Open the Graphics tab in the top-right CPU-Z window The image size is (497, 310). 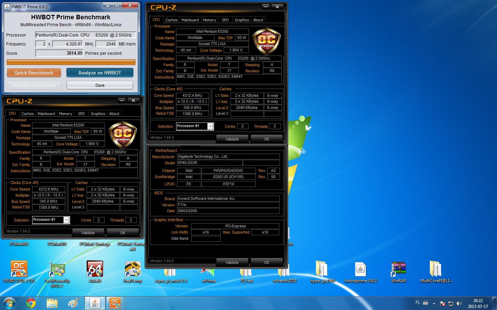pyautogui.click(x=242, y=20)
